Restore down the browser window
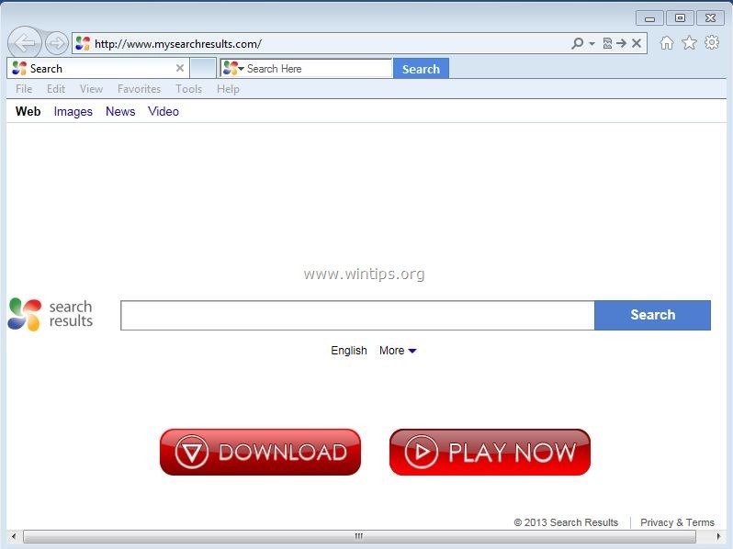This screenshot has height=549, width=733. point(680,17)
